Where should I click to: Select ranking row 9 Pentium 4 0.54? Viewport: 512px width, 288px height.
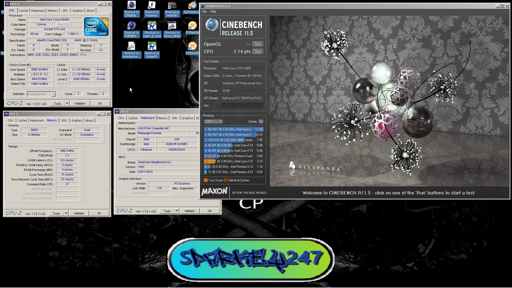(234, 172)
